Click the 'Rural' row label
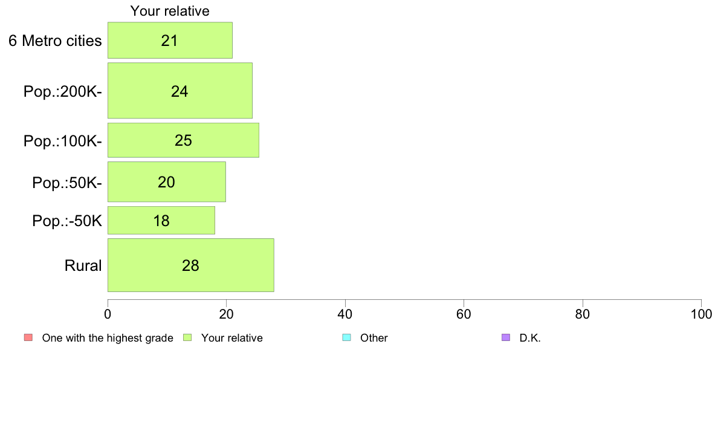The width and height of the screenshot is (718, 445). 83,266
